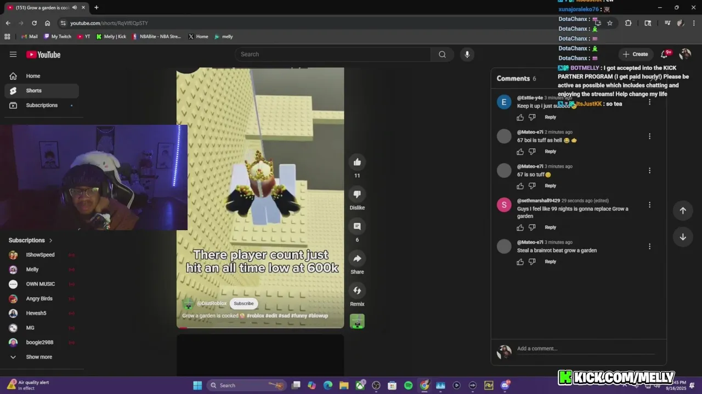Click the taskbar Search box
This screenshot has height=394, width=702.
248,385
